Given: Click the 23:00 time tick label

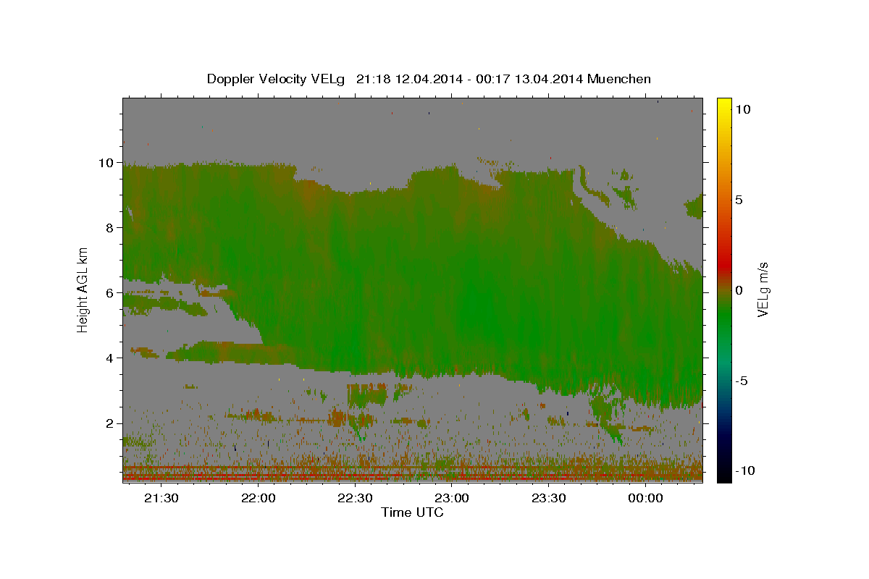Looking at the screenshot, I should click(x=452, y=498).
